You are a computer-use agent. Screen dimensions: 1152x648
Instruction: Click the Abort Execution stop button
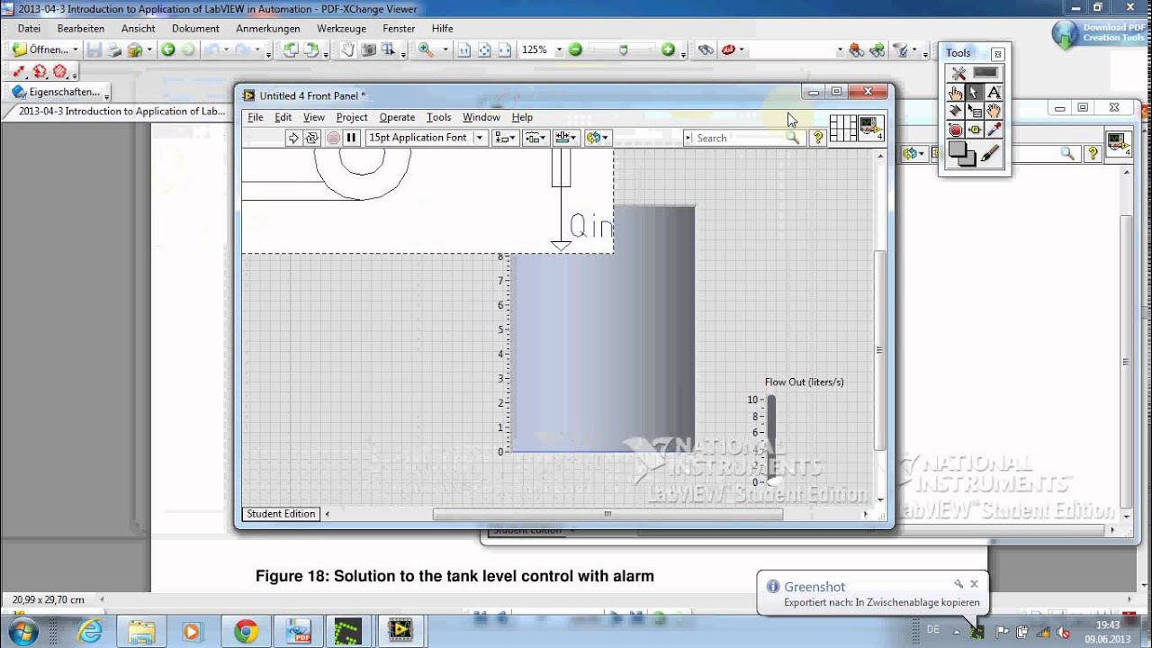pos(333,138)
